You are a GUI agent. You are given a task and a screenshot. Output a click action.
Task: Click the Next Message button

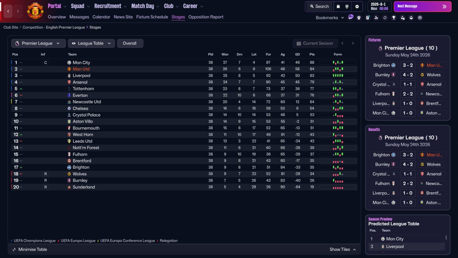click(x=423, y=6)
